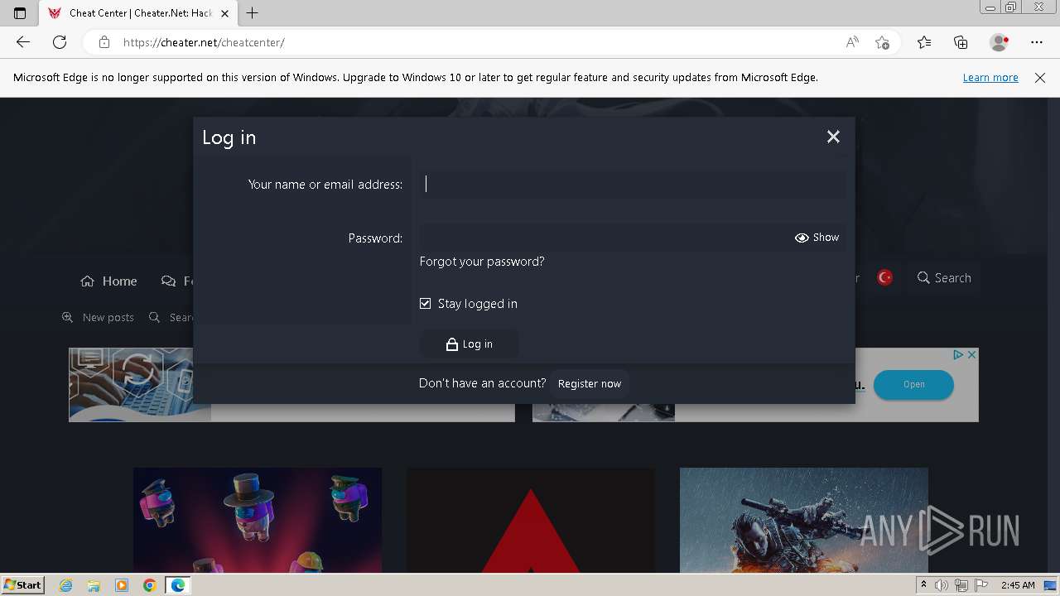Open Learn more link in notification

point(990,78)
